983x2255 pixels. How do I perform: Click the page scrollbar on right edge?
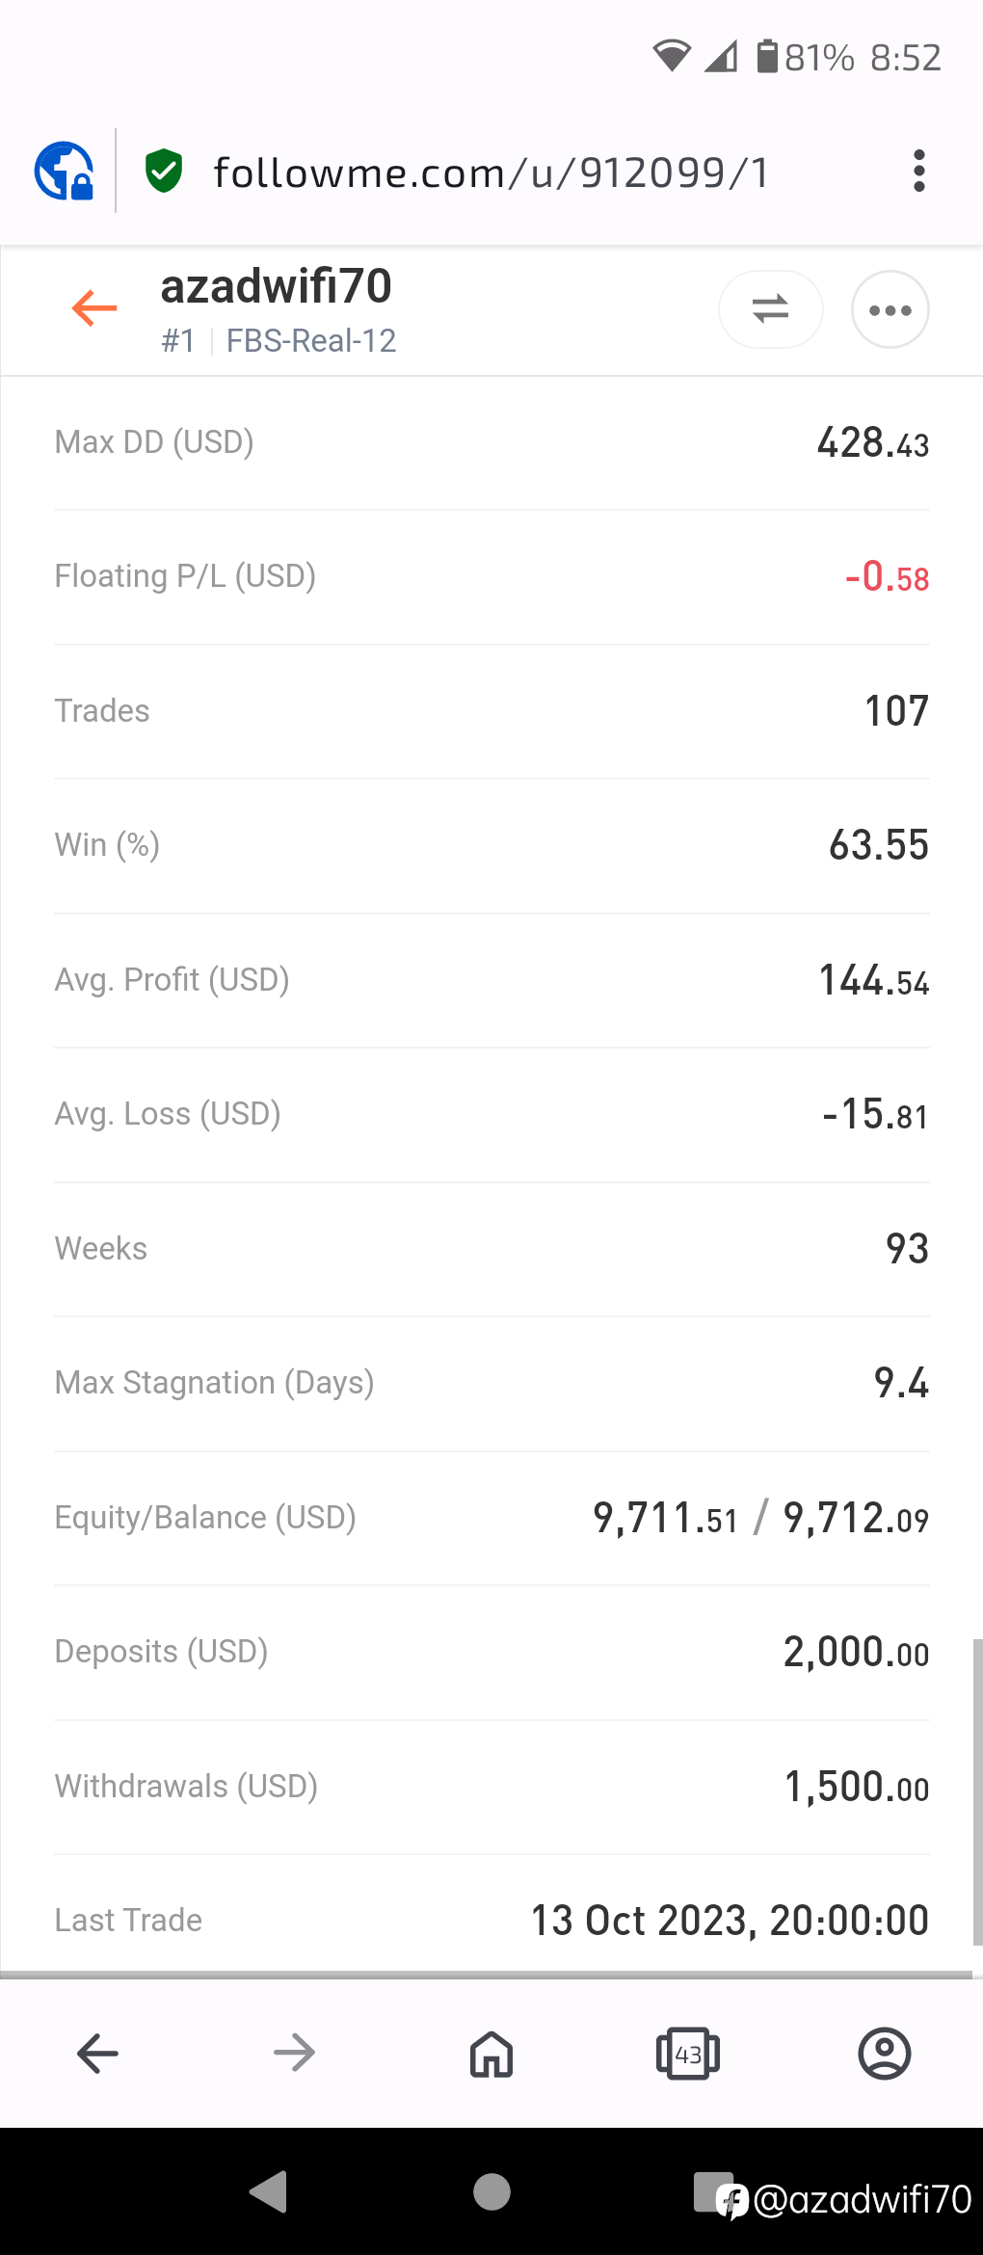(x=977, y=1792)
